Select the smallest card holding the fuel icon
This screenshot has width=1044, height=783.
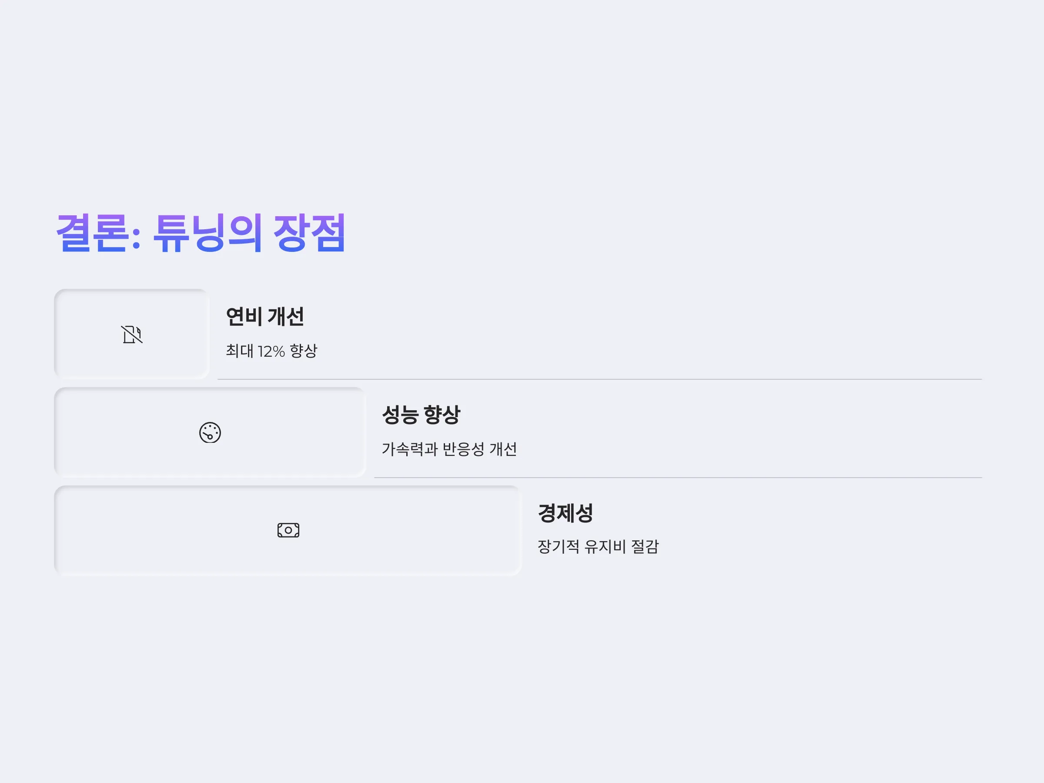tap(132, 334)
